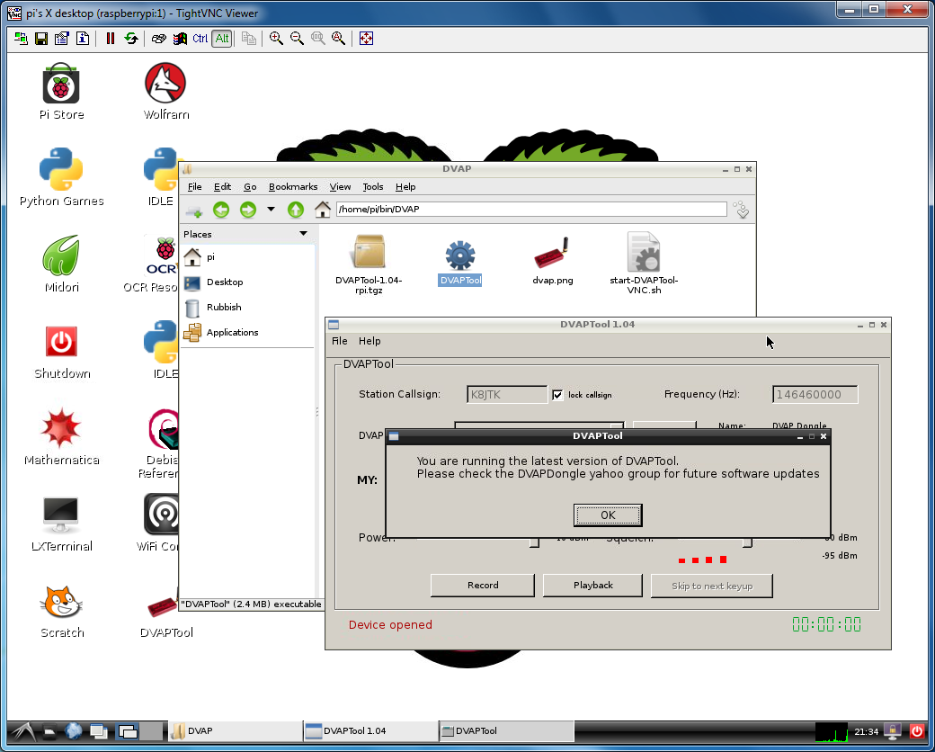The width and height of the screenshot is (935, 752).
Task: Open File menu in the DVAPTool 1.04 window
Action: (x=339, y=341)
